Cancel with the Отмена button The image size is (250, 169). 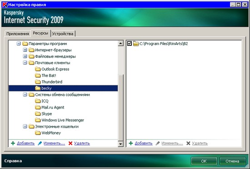[x=232, y=161]
